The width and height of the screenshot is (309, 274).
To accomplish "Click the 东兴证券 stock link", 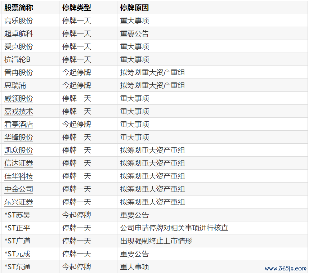I will click(18, 202).
